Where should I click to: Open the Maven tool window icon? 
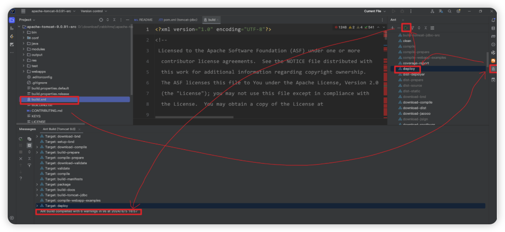coord(493,36)
